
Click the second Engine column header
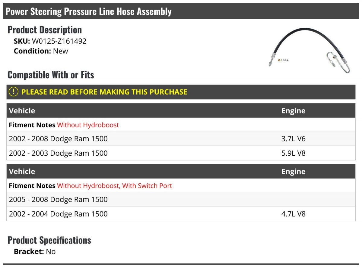point(293,172)
